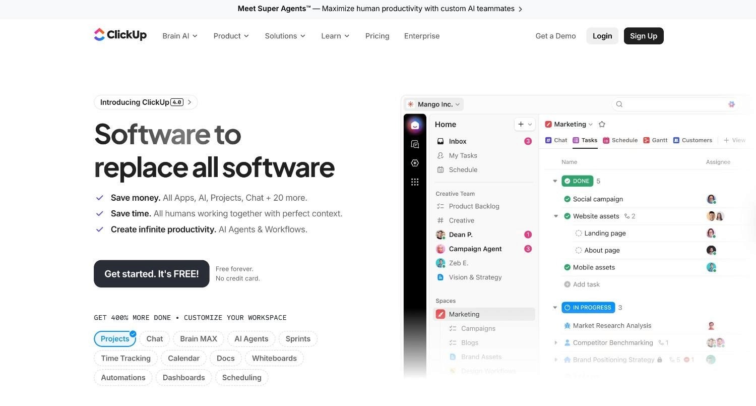Select the Time Tracking feature chip

[x=126, y=359]
